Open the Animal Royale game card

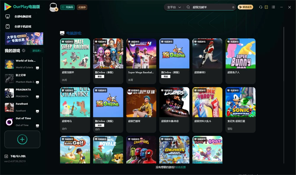(108, 150)
